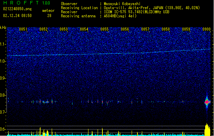Click the 0.7 kHz axis label
214x136 pixels.
point(3,112)
